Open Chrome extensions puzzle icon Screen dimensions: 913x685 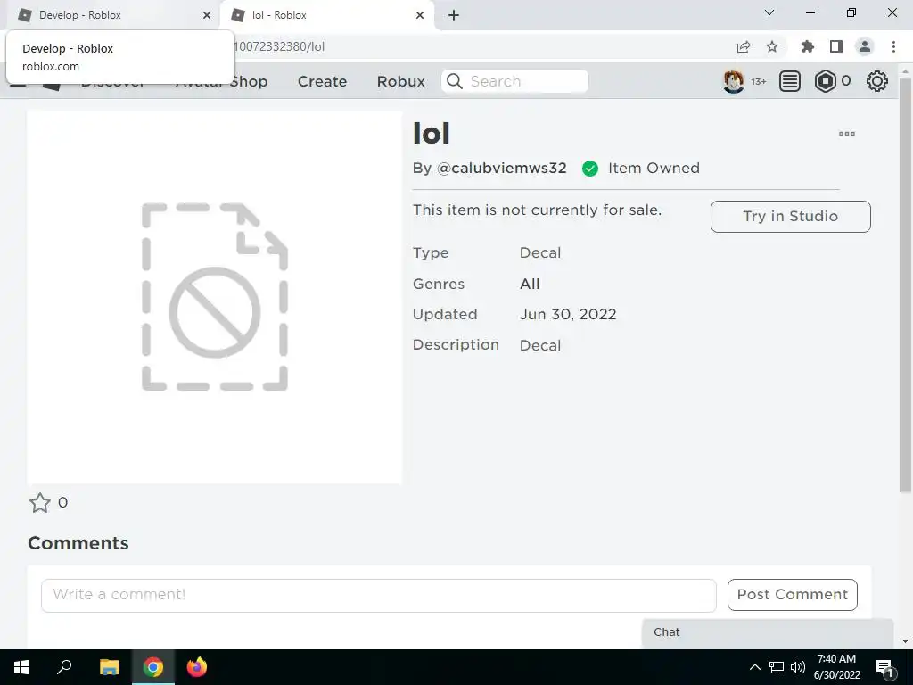tap(807, 46)
